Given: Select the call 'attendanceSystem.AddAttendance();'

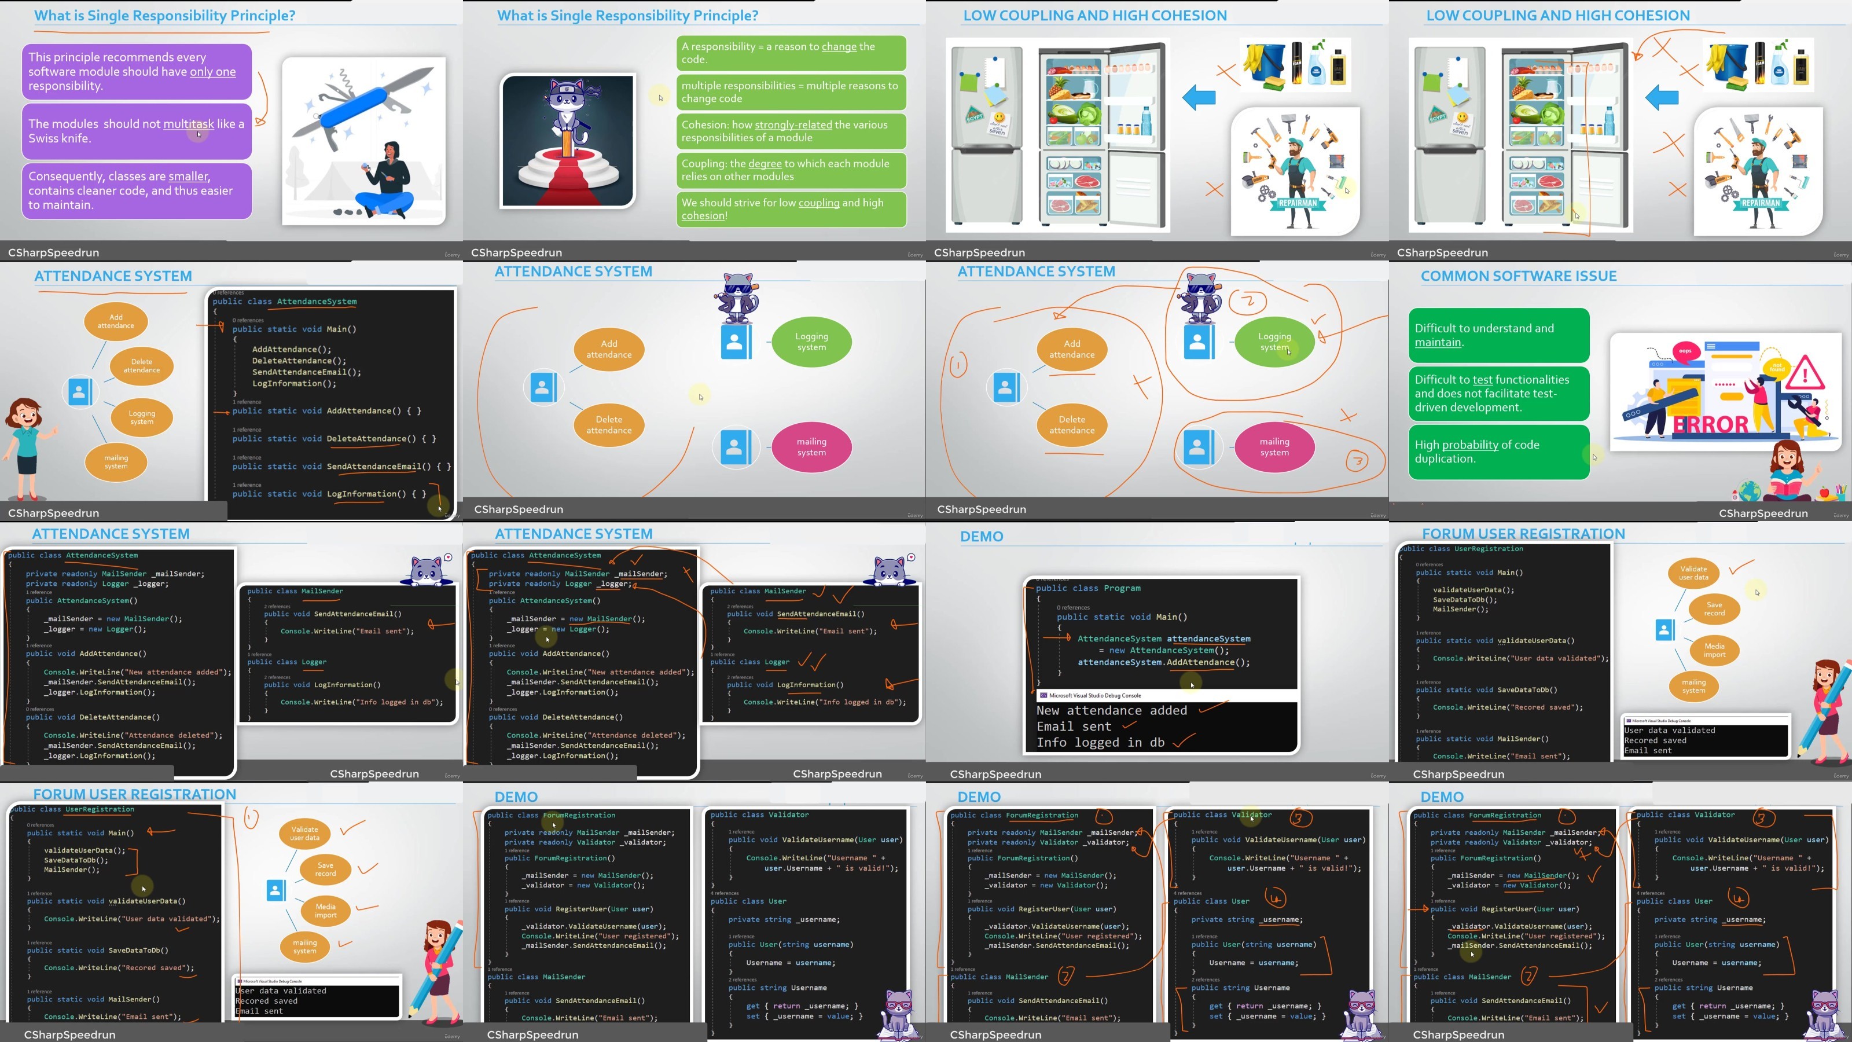Looking at the screenshot, I should click(1163, 662).
